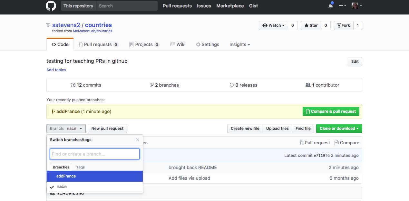Viewport: 409px width, 201px height.
Task: Fork the repository
Action: pos(344,25)
